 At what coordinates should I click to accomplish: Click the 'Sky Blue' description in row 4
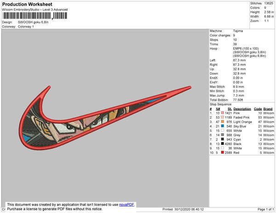240,126
